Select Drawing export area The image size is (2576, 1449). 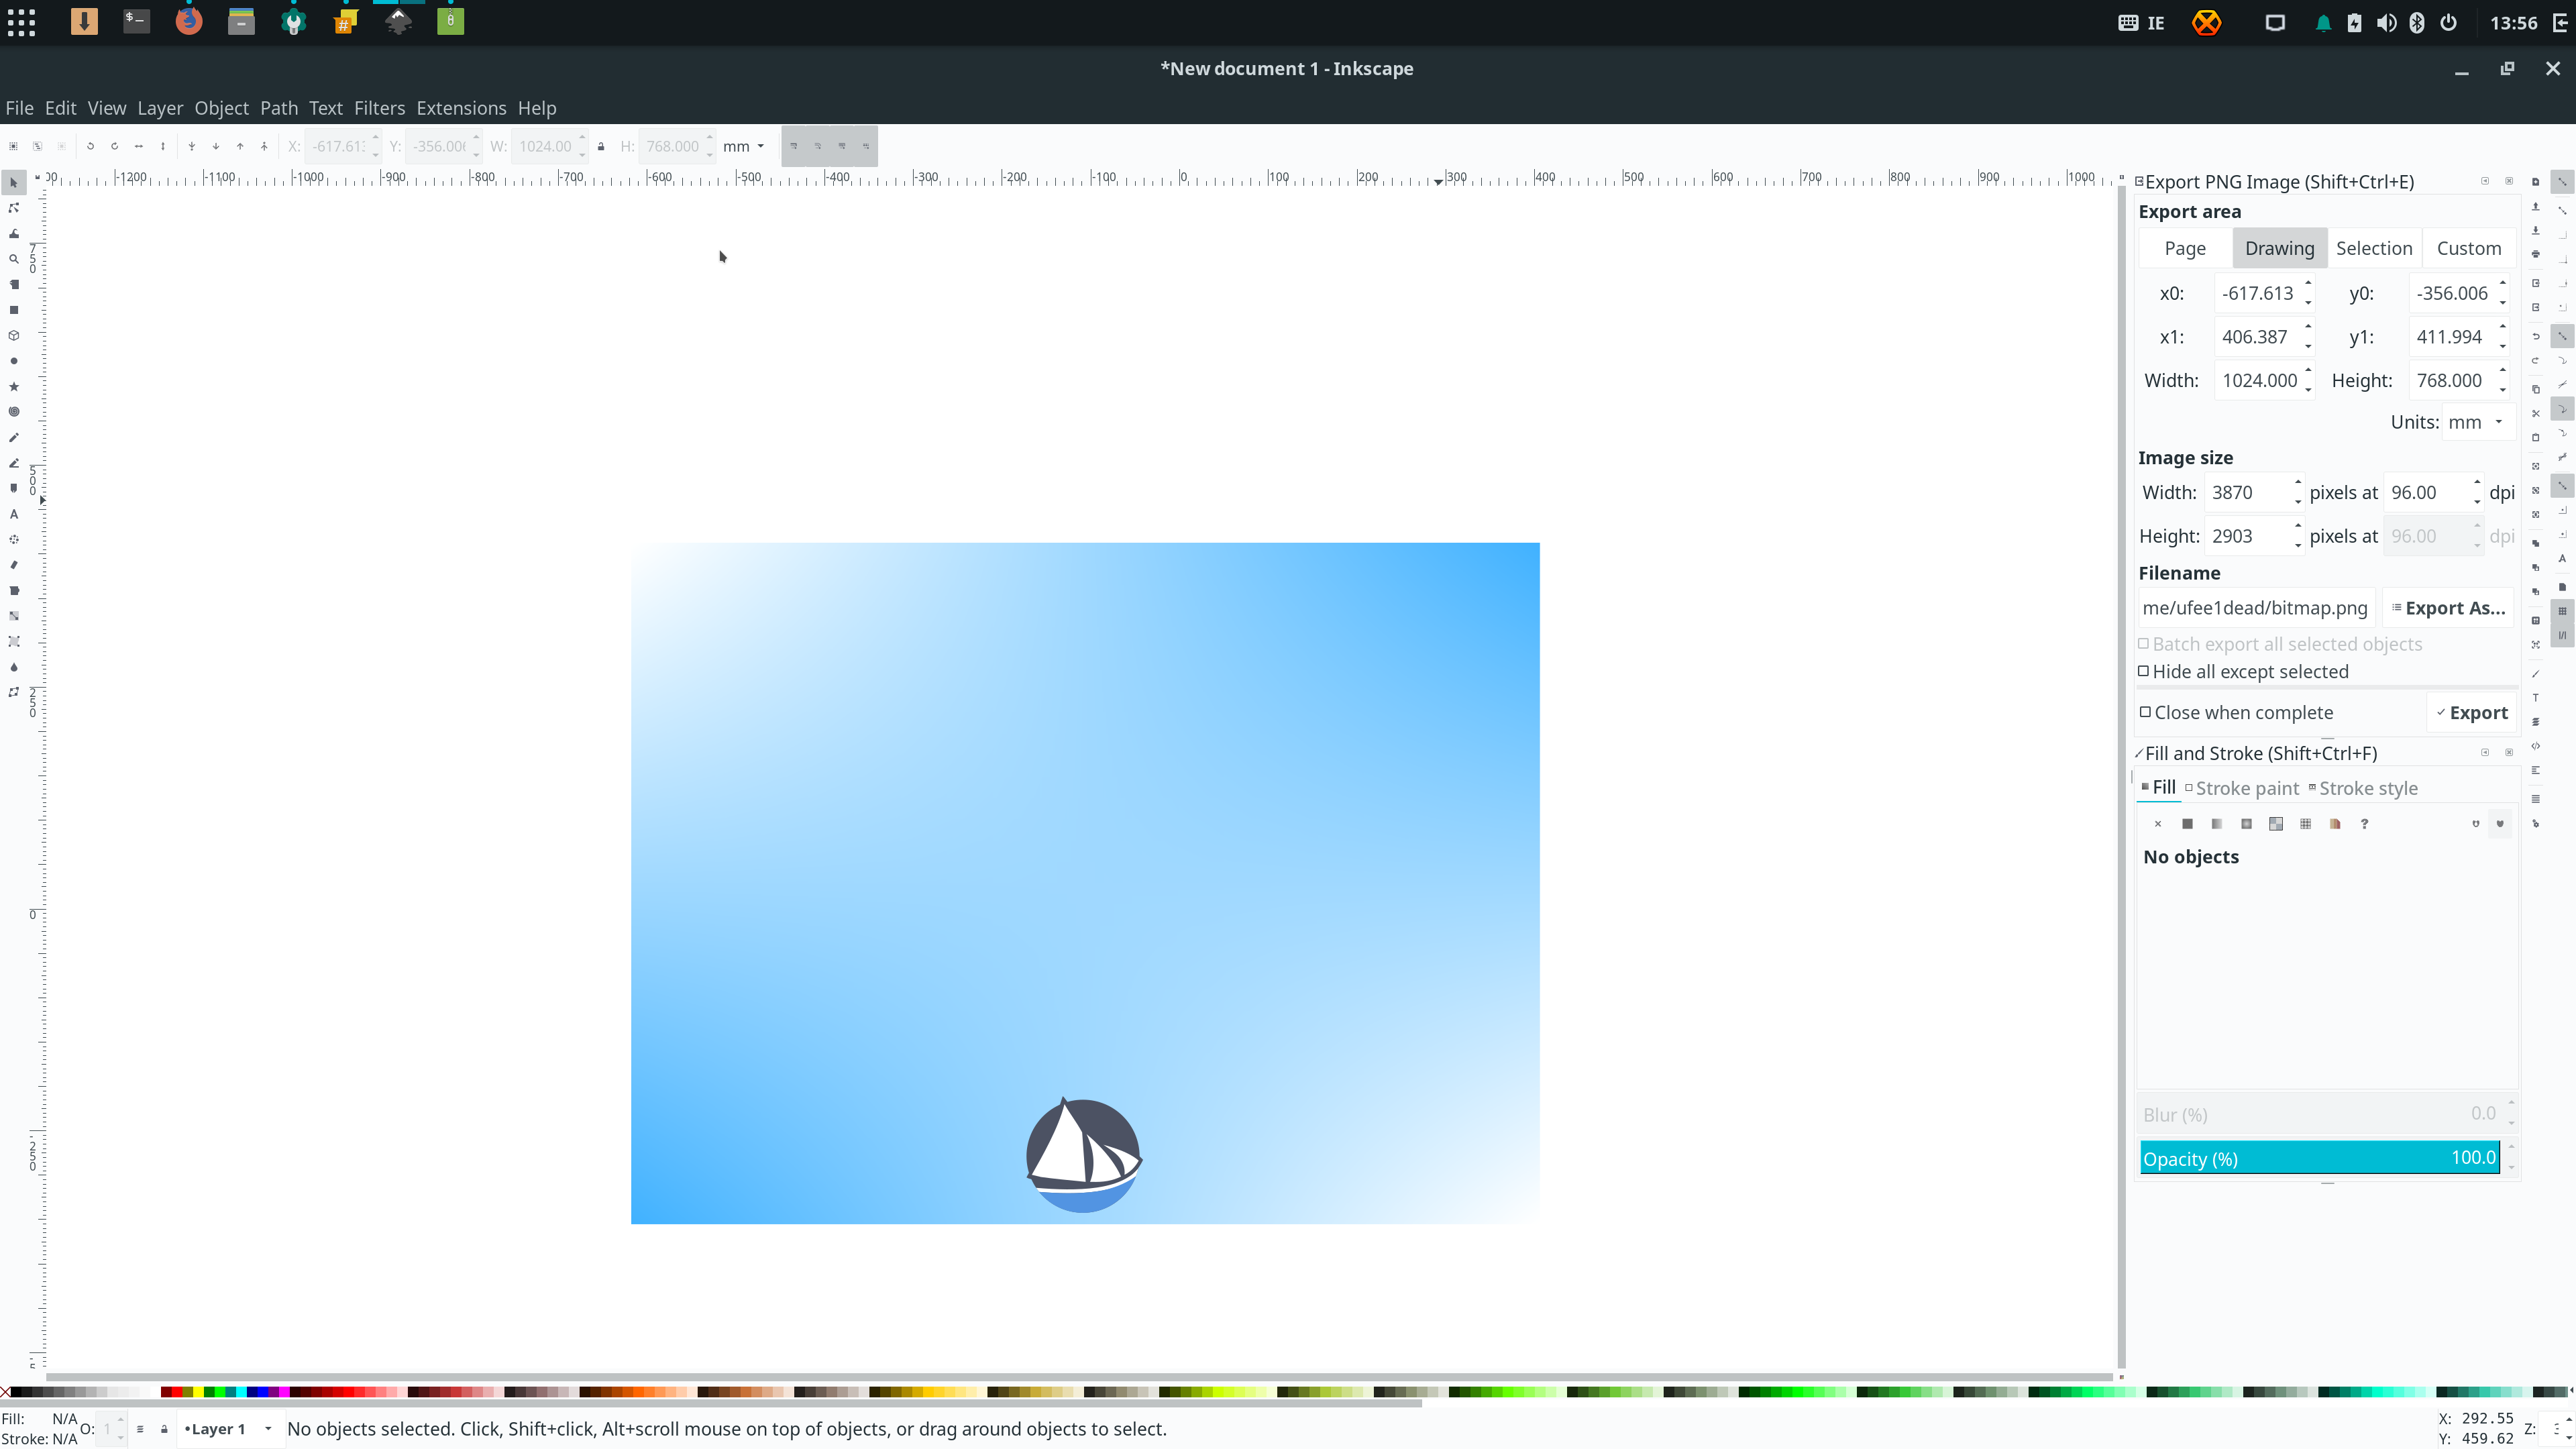(2279, 249)
